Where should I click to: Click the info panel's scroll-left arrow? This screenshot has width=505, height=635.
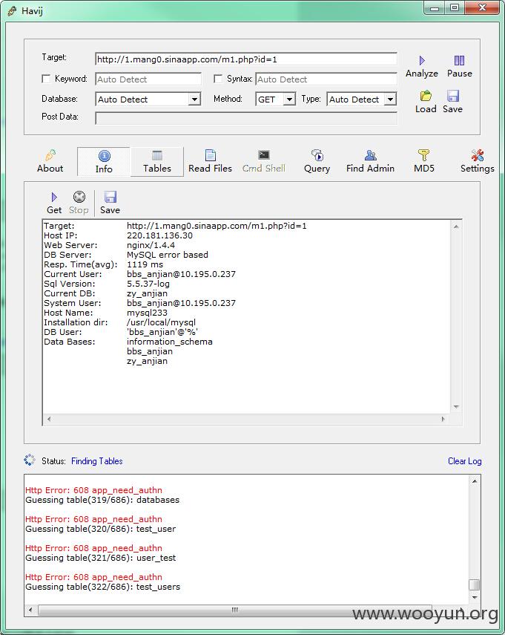49,419
